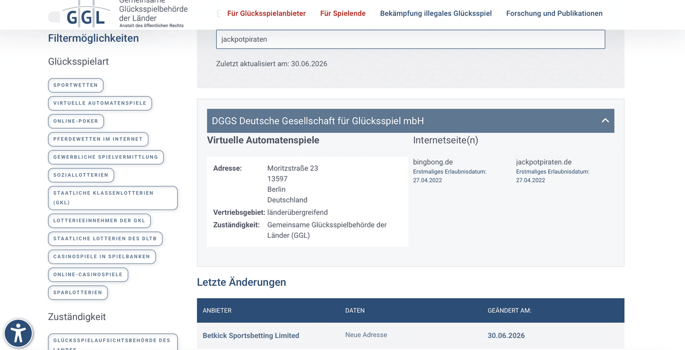Toggle Pferdewetten im Internet filter
The image size is (685, 350).
pyautogui.click(x=98, y=139)
